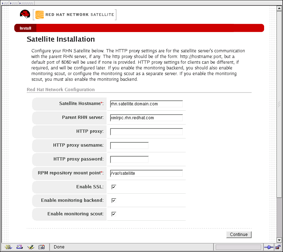Click the Red Hat shadowman logo
The image size is (283, 252).
click(x=25, y=14)
